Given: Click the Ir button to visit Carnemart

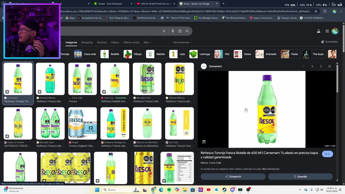Looking at the screenshot, I should coord(327,154).
